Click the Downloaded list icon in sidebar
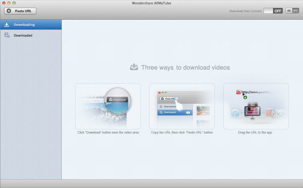Screen dimensions: 303x188 (x=7, y=35)
